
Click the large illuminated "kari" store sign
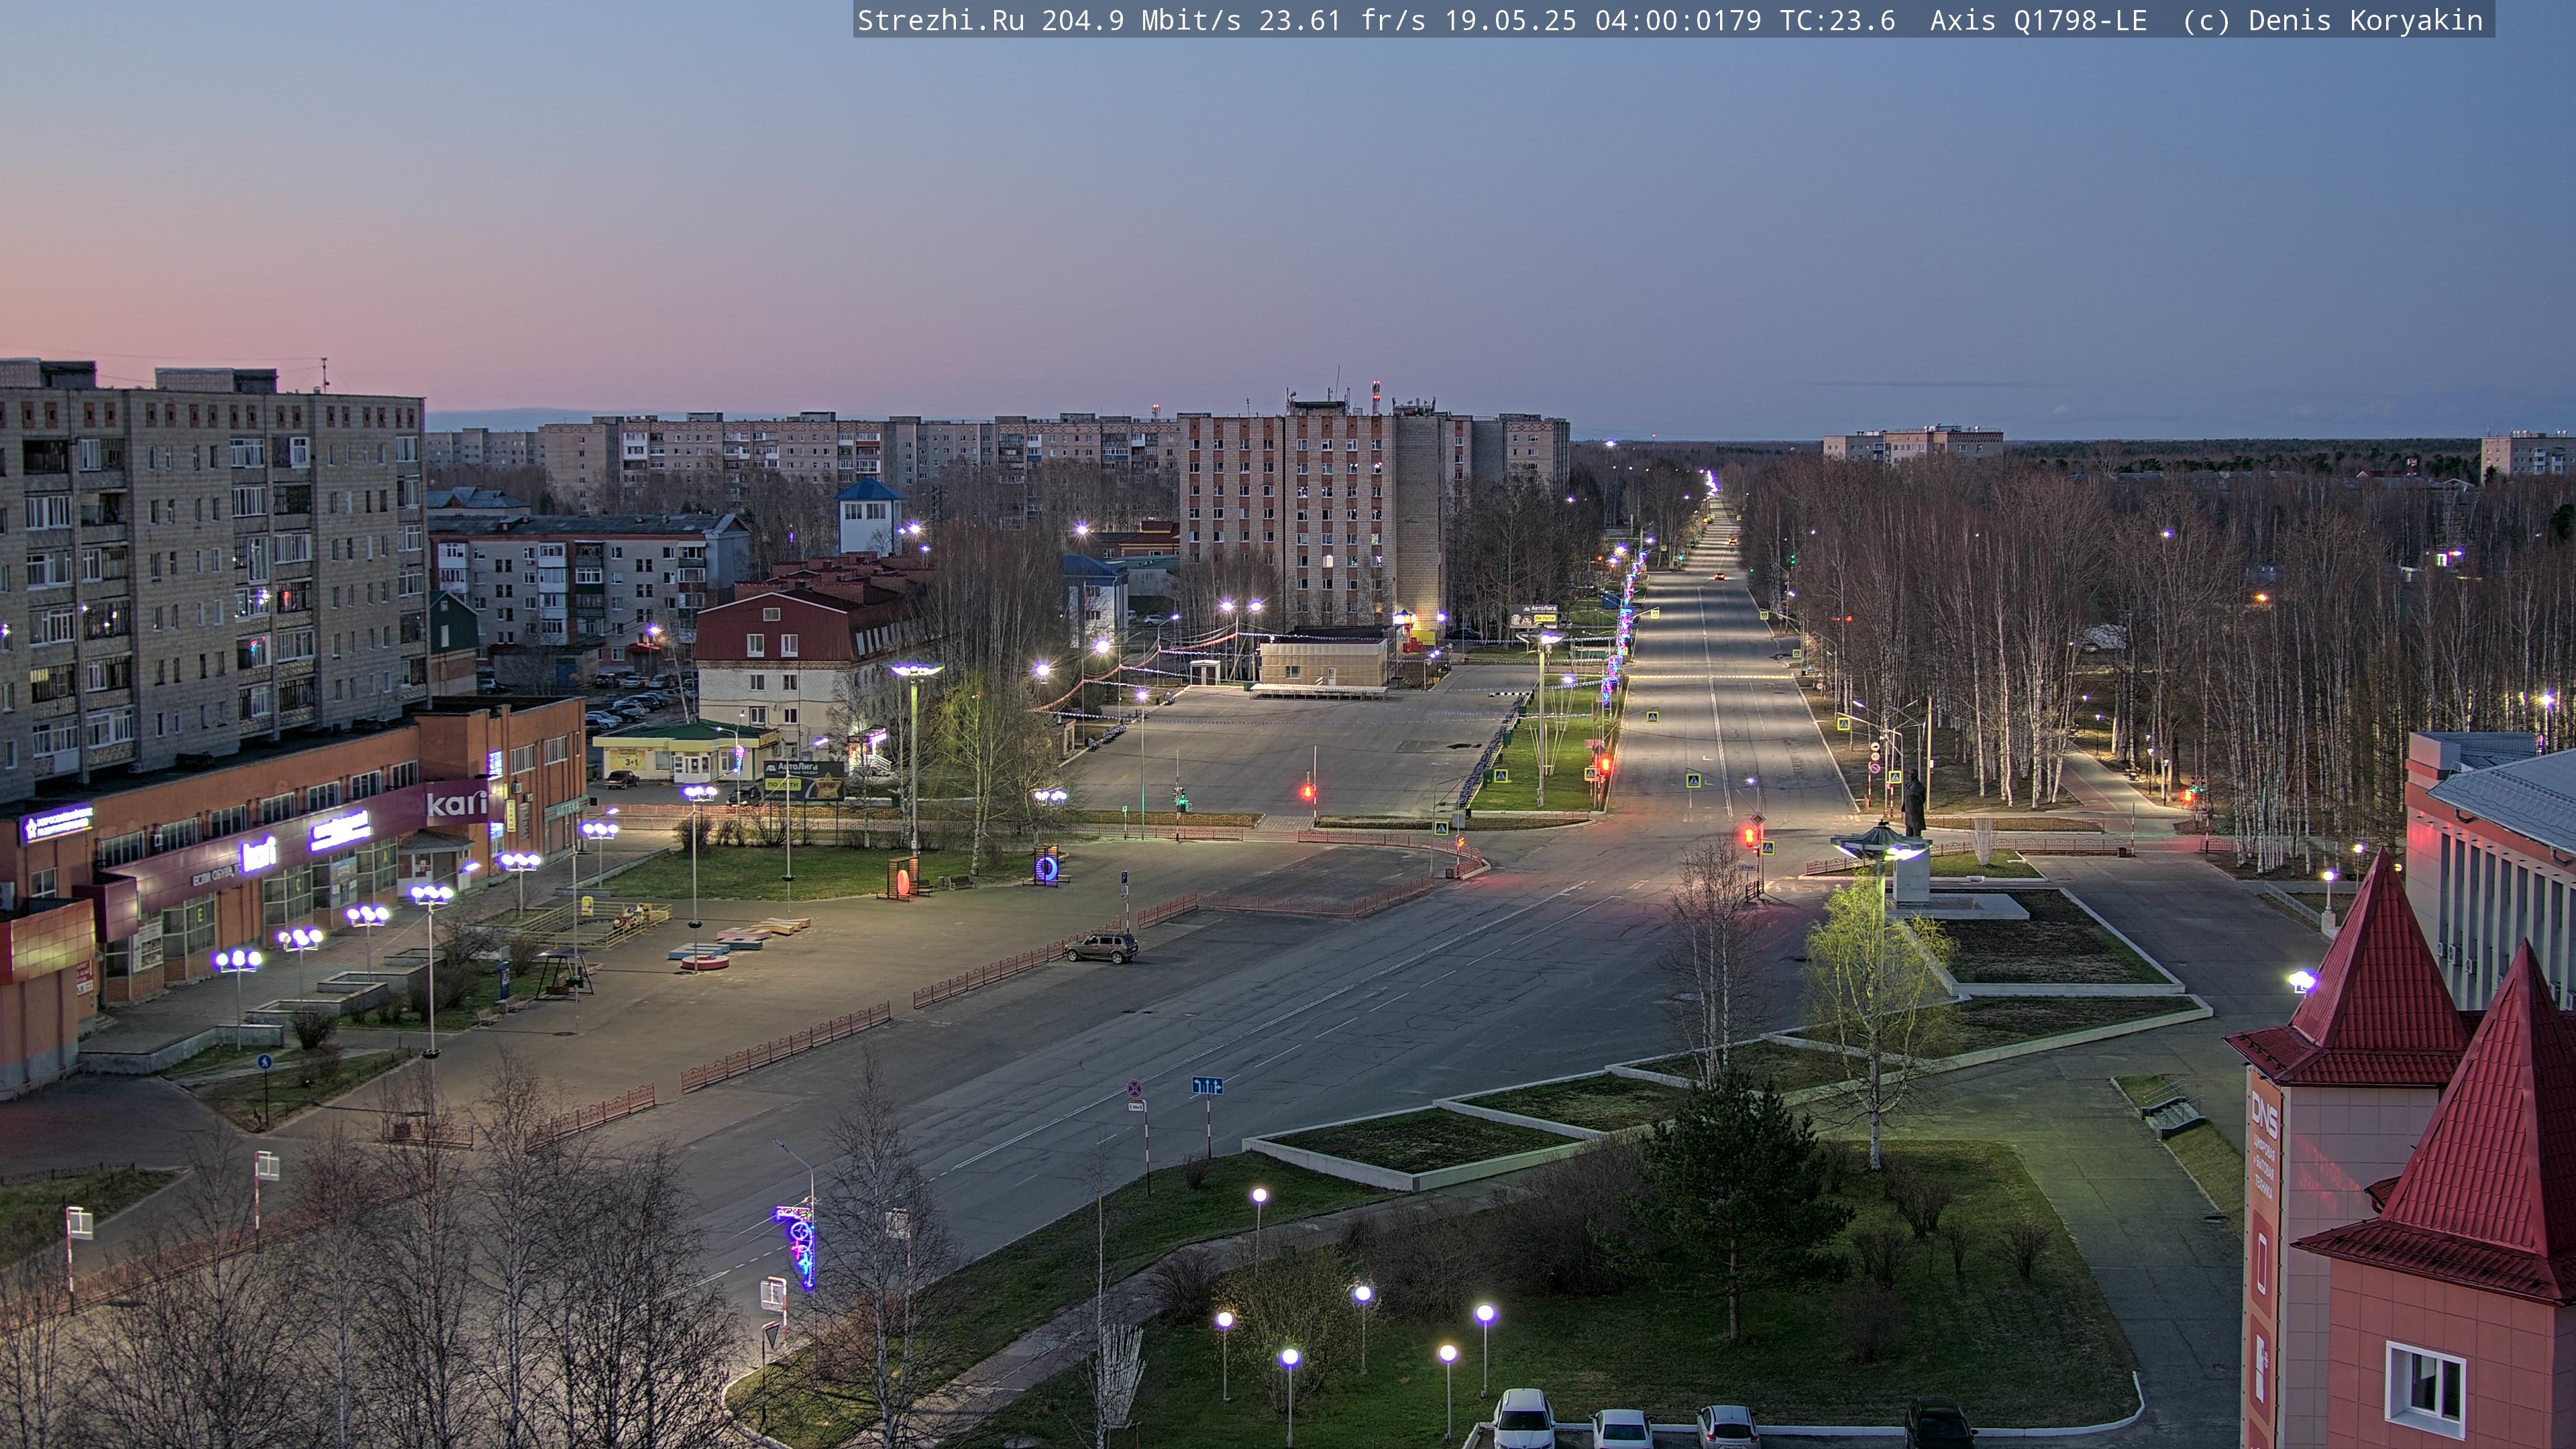tap(457, 803)
